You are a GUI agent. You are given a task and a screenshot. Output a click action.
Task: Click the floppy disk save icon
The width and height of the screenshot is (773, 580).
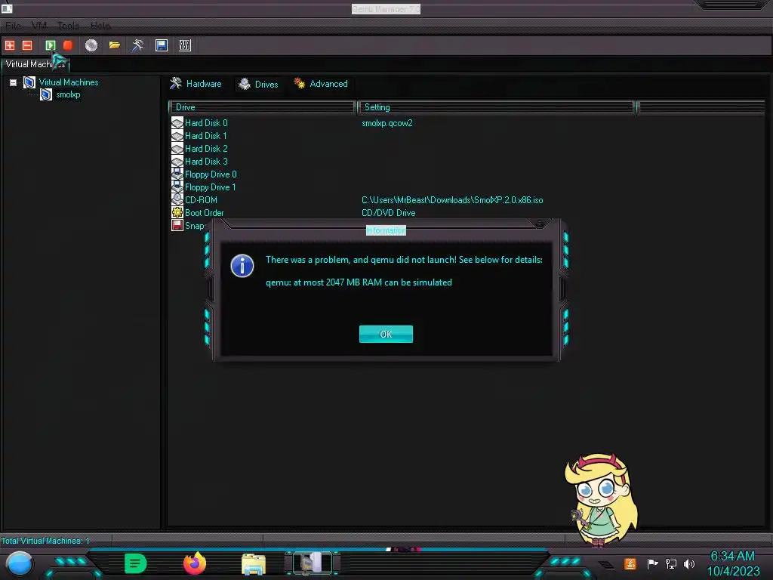[x=162, y=45]
